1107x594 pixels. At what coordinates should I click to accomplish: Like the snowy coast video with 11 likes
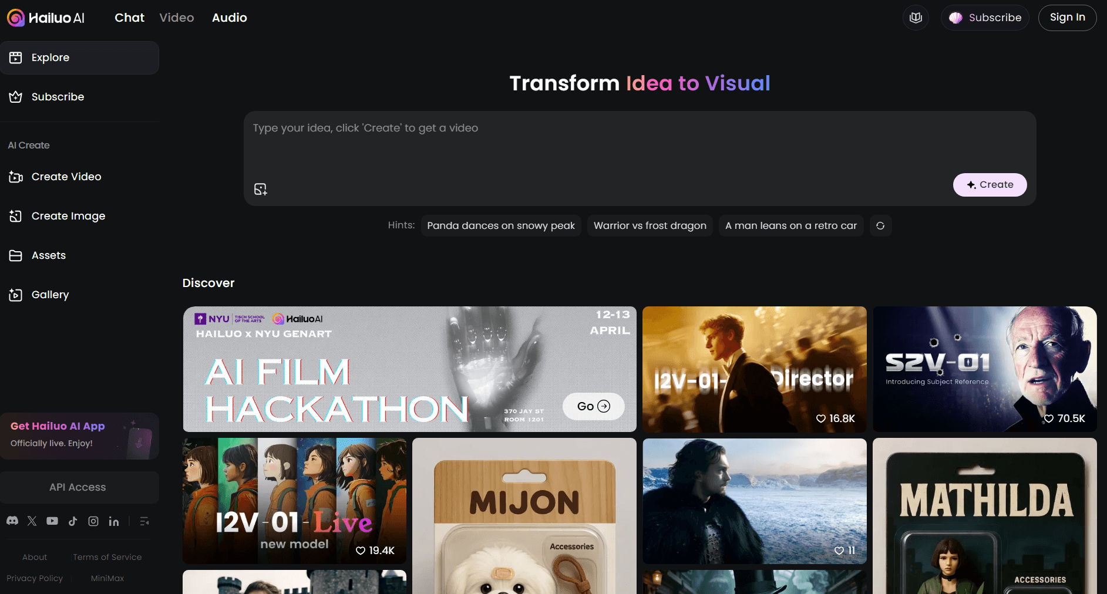(839, 551)
